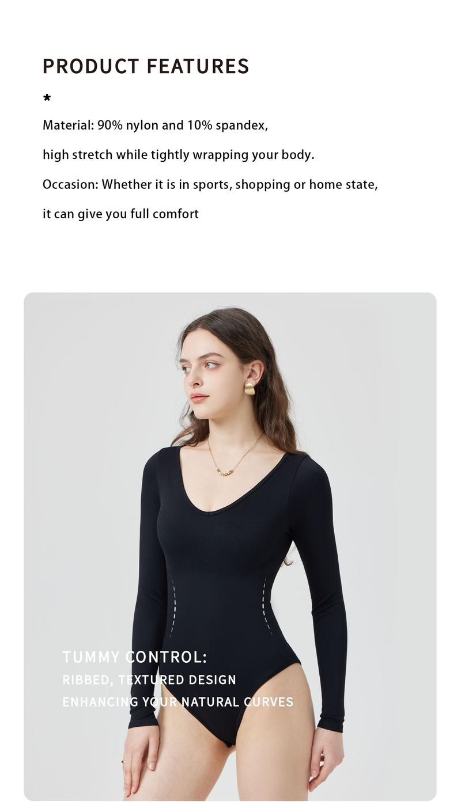Click the TUMMY CONTROL: overlay heading
This screenshot has width=461, height=812.
point(134,657)
